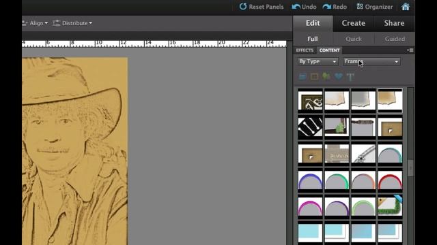437x245 pixels.
Task: Select Guided edit mode
Action: pyautogui.click(x=395, y=39)
